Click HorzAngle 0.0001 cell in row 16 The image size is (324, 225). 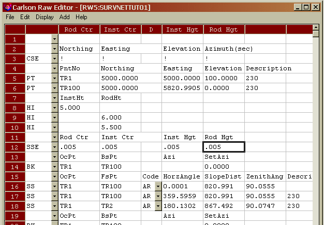(183, 186)
